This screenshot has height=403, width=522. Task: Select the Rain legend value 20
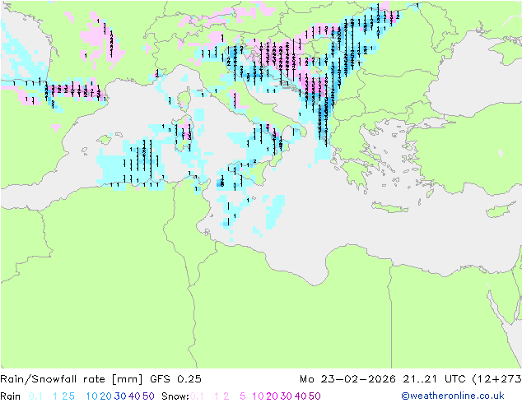(x=105, y=396)
